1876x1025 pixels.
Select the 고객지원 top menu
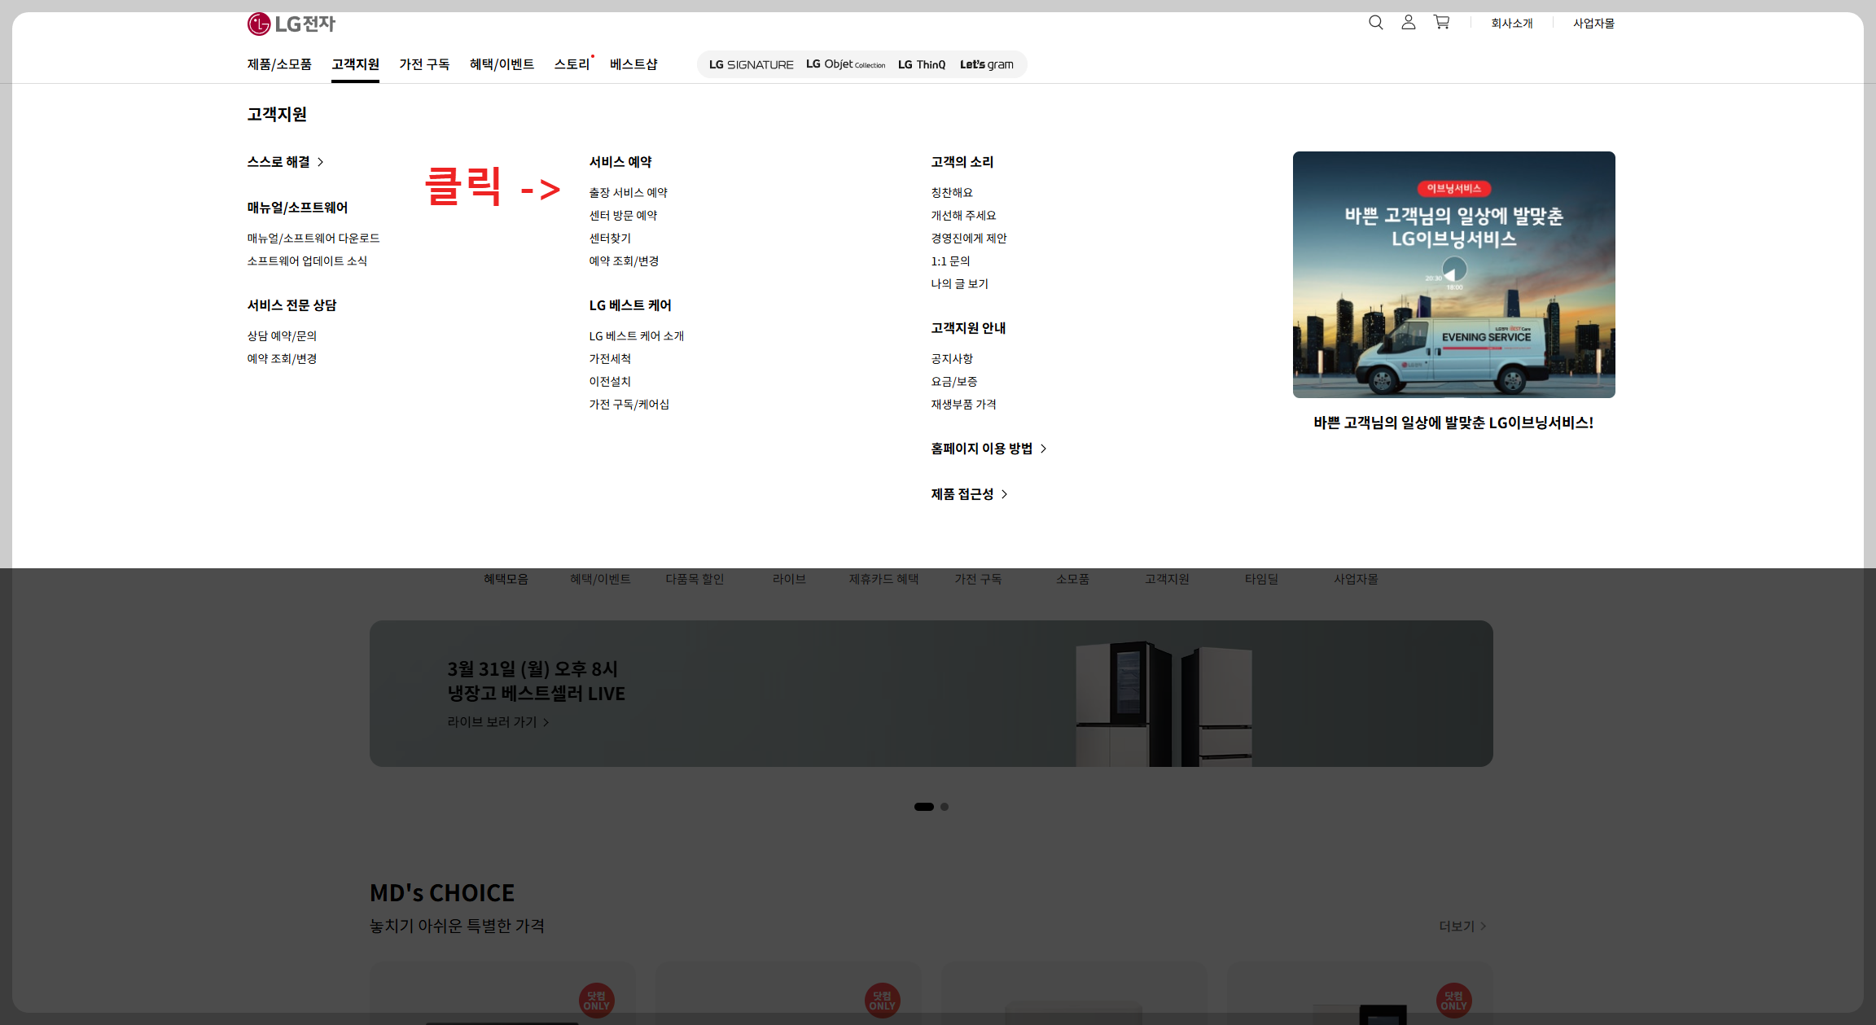tap(355, 64)
